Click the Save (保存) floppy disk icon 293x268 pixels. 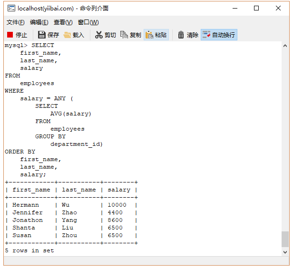click(x=42, y=35)
